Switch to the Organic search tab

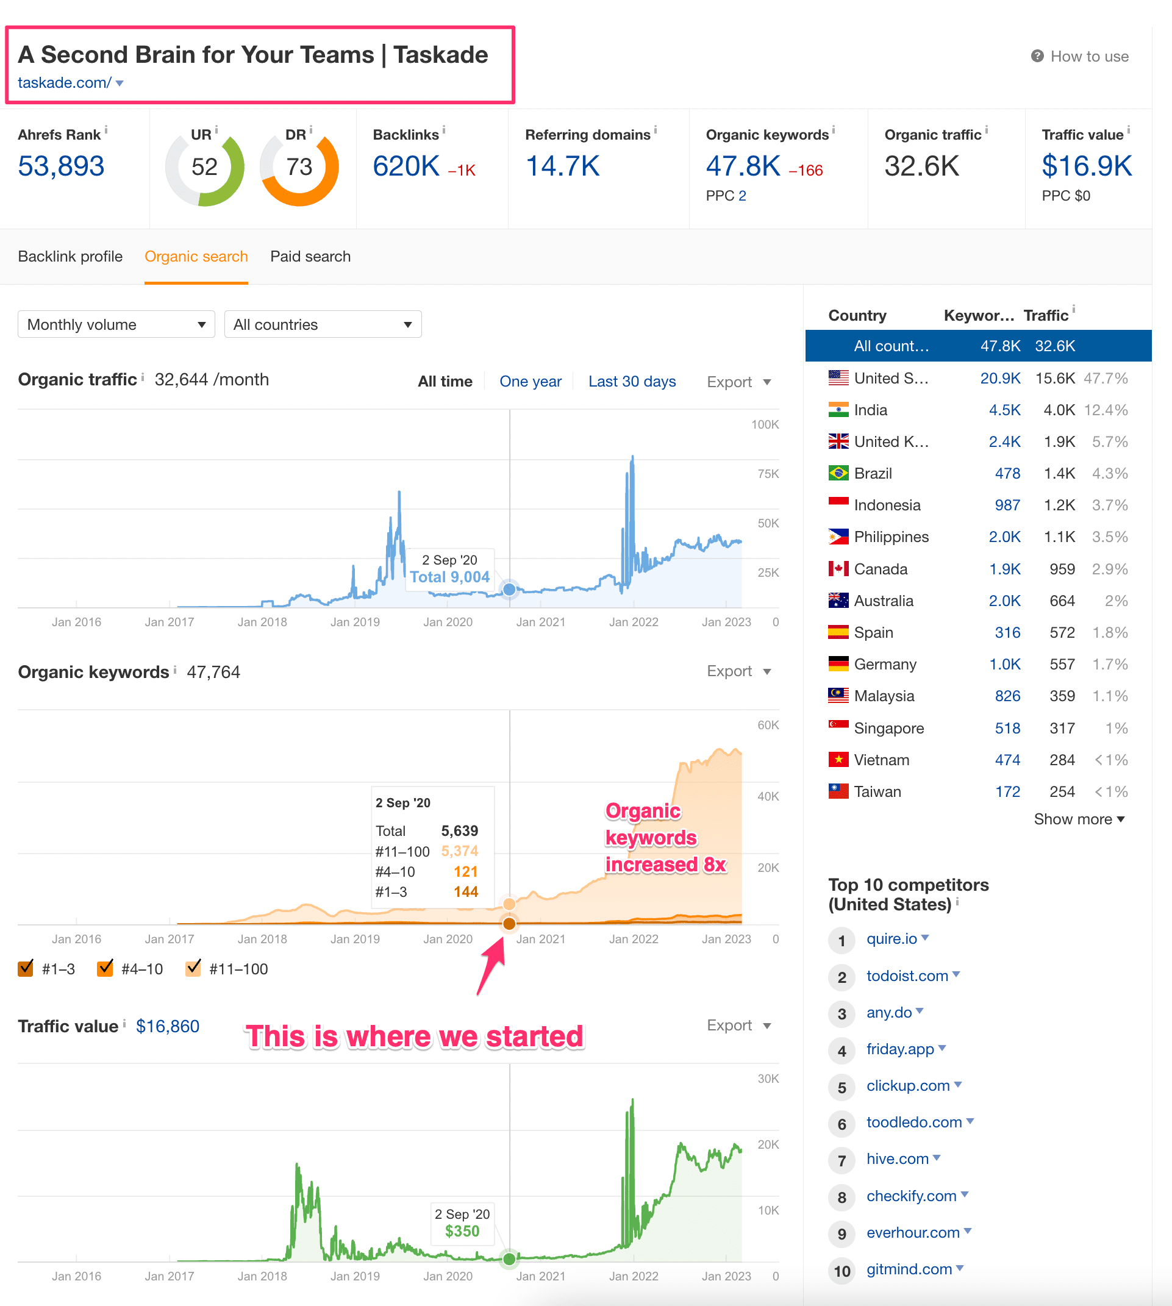coord(196,256)
